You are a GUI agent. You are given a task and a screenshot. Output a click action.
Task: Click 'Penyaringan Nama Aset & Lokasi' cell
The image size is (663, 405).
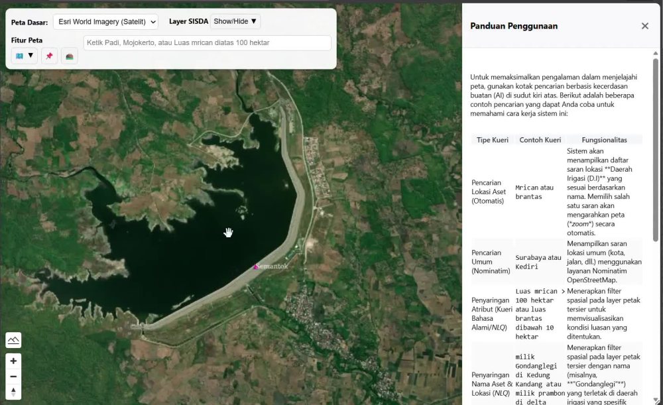[492, 384]
